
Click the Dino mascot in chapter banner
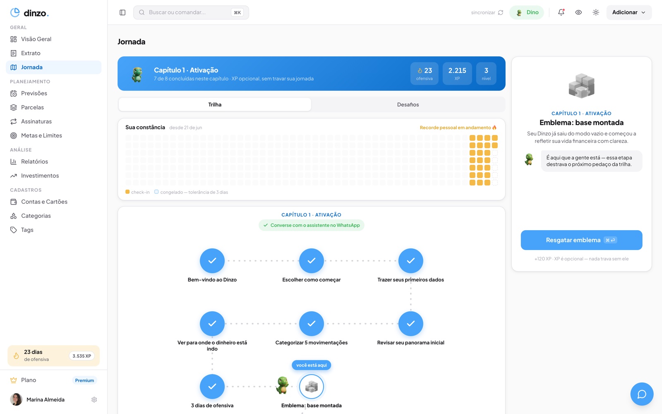point(137,74)
